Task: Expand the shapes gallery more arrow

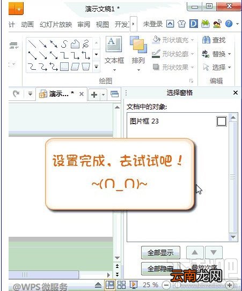Action: click(96, 67)
